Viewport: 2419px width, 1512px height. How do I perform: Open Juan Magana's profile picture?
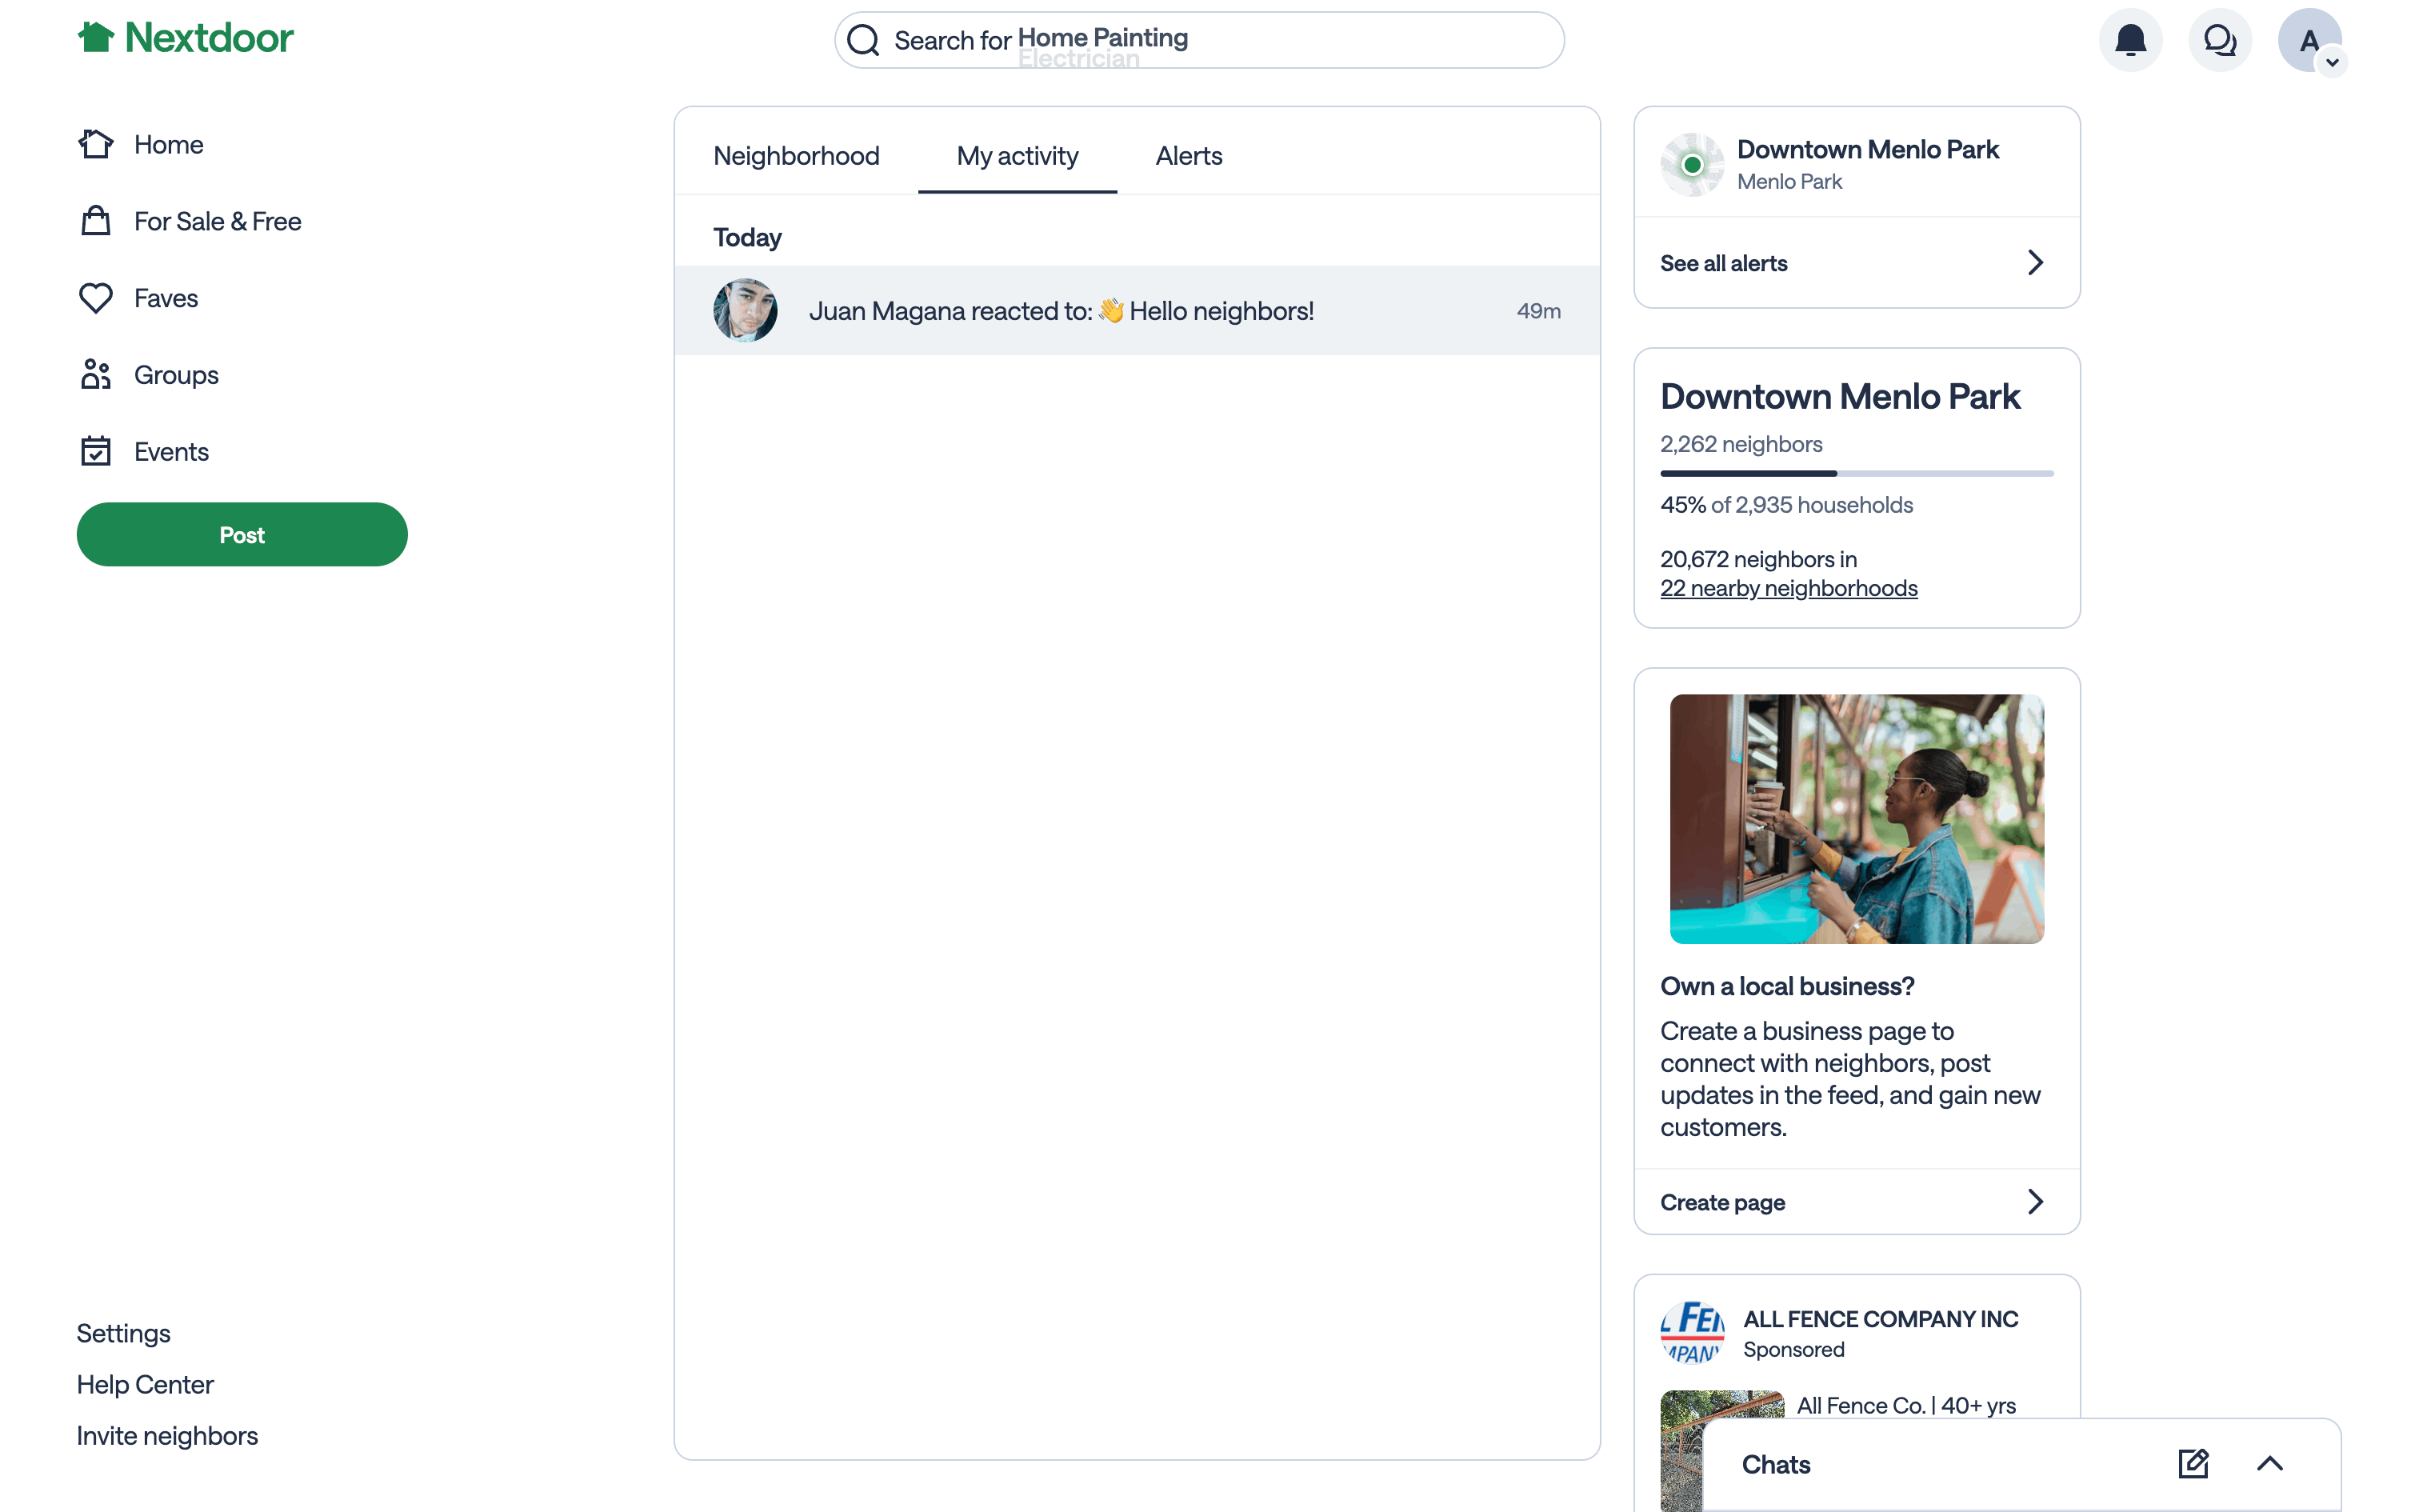tap(744, 310)
